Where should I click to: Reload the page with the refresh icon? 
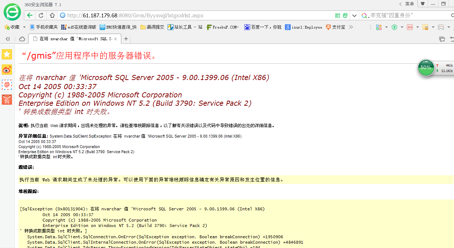click(x=41, y=16)
